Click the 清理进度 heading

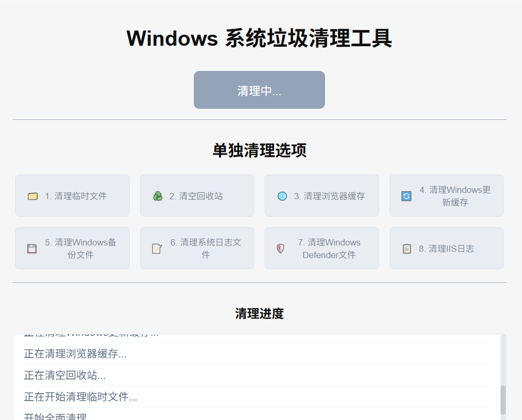(259, 313)
